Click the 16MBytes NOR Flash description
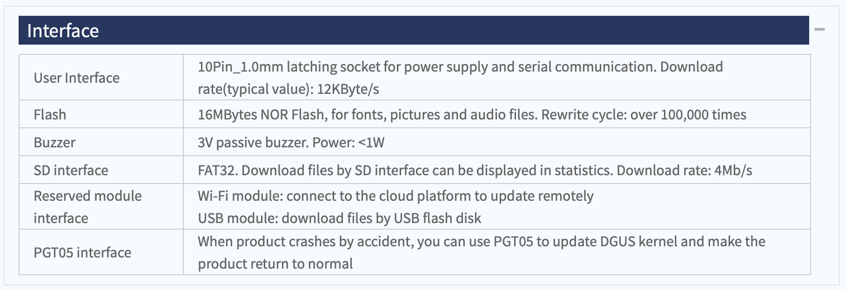 (472, 114)
